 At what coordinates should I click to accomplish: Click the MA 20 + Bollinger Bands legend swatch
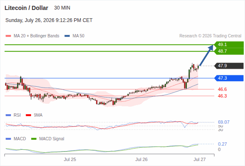pos(8,36)
